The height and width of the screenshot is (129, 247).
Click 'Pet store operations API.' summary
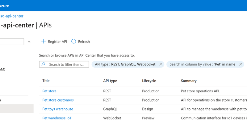[200, 91]
